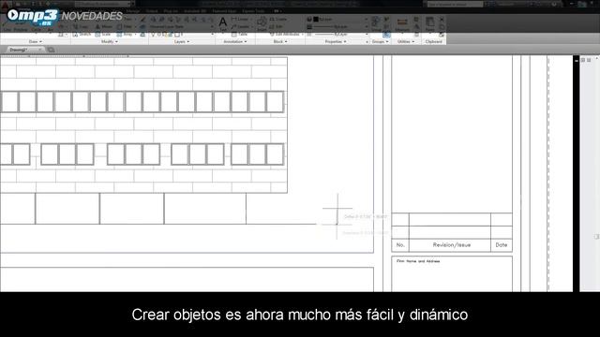Click the No. title block header

[400, 245]
